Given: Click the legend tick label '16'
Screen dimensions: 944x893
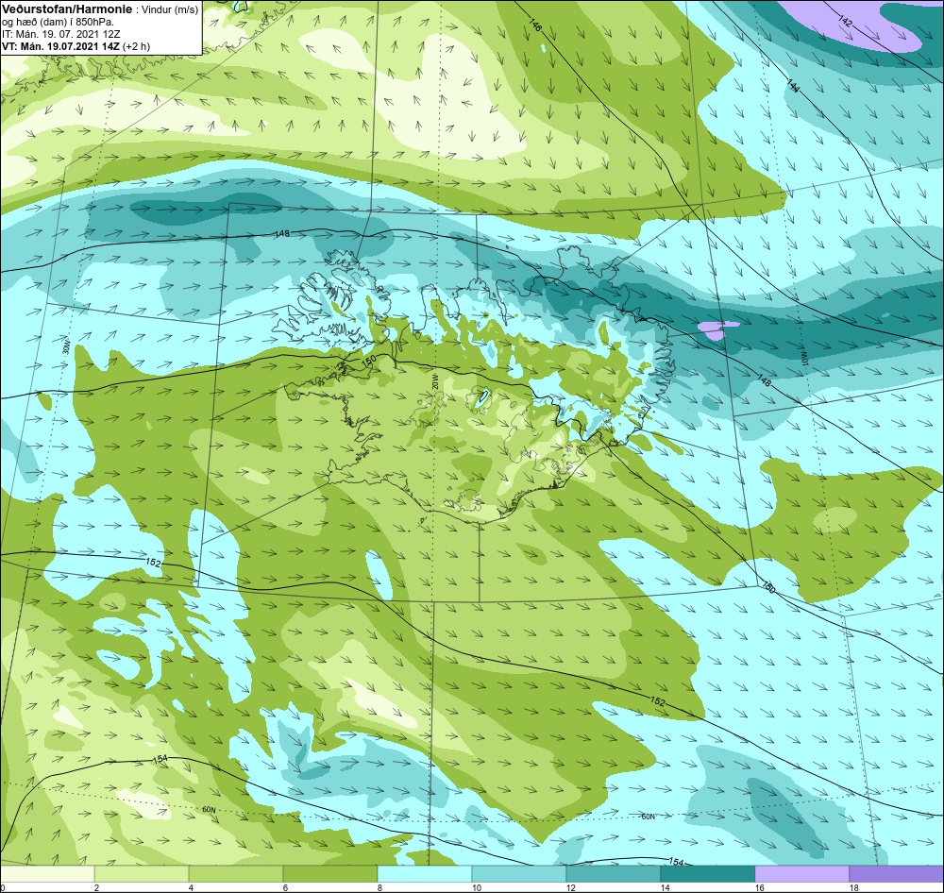Looking at the screenshot, I should [759, 887].
